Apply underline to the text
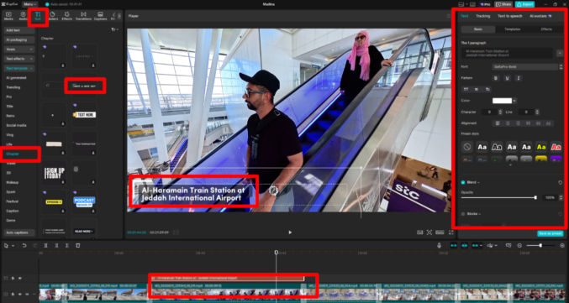The image size is (569, 303). 508,78
